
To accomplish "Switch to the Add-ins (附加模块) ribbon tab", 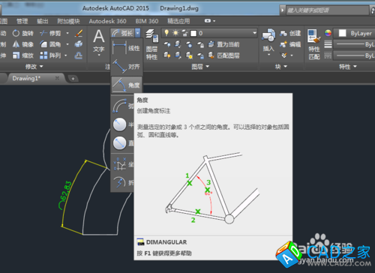I will [x=68, y=21].
